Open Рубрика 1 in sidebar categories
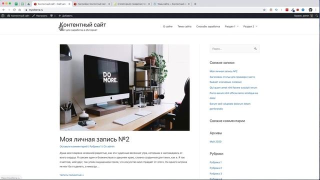The height and width of the screenshot is (180, 320). [215, 162]
